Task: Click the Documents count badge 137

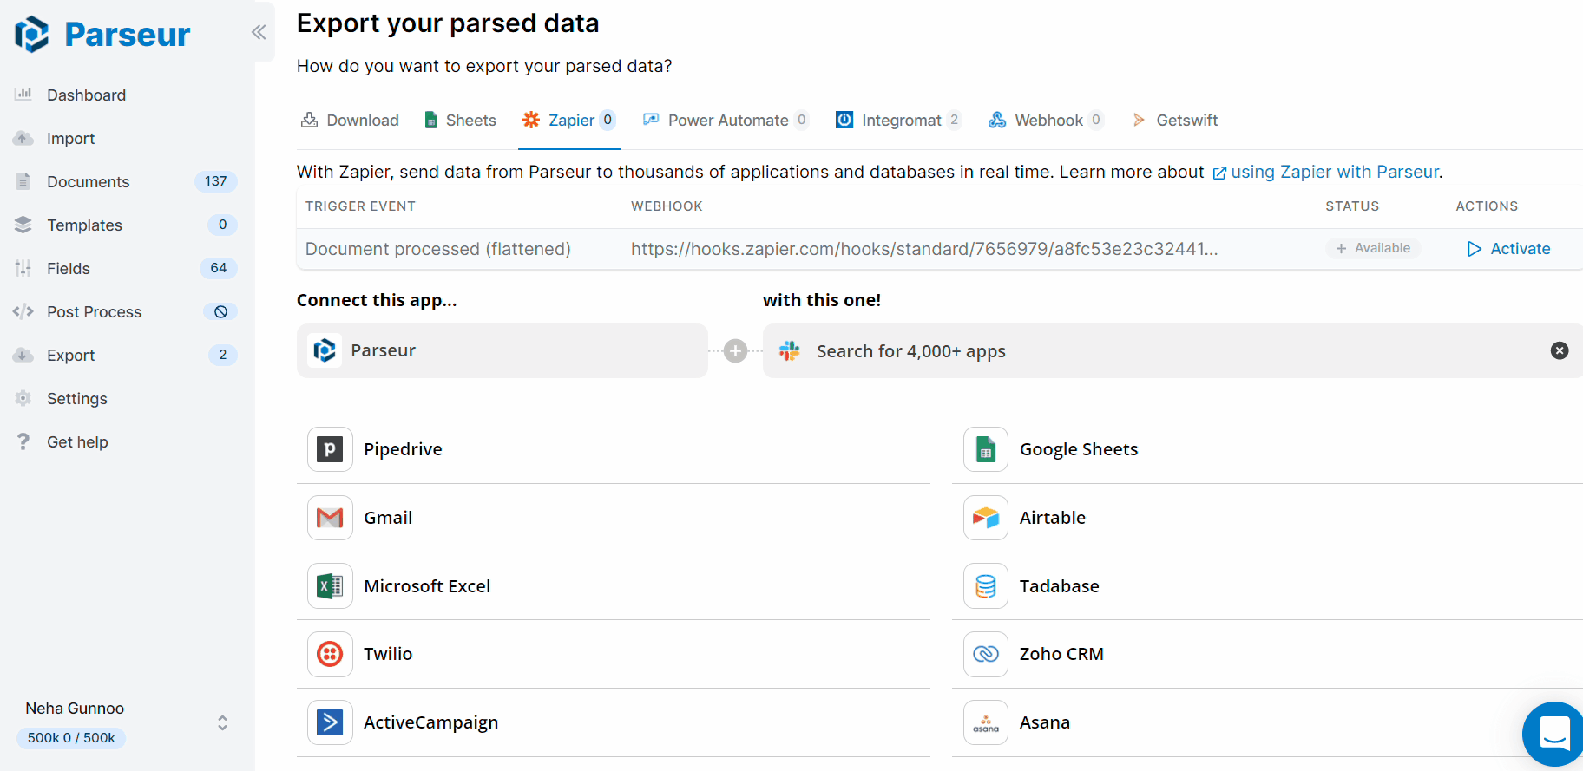Action: [x=216, y=181]
